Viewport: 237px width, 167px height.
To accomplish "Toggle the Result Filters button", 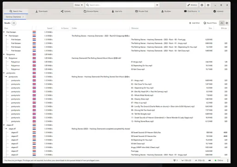I will pos(210,23).
